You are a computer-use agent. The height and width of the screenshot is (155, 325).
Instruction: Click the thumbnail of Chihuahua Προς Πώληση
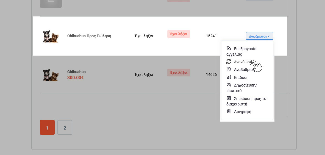[51, 36]
